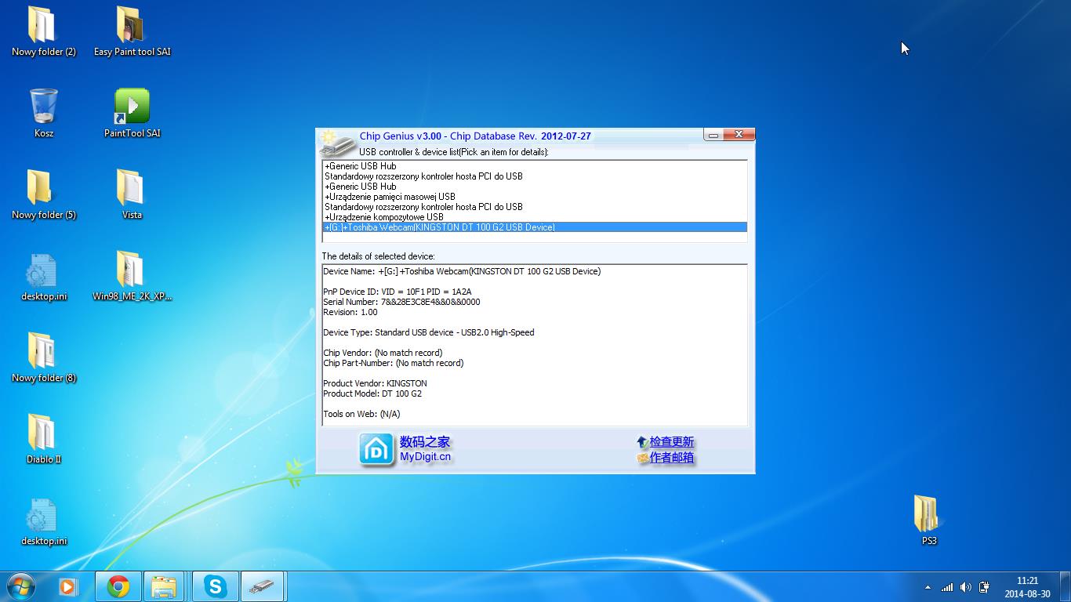
Task: Click the 检查更新 check update link
Action: [671, 442]
